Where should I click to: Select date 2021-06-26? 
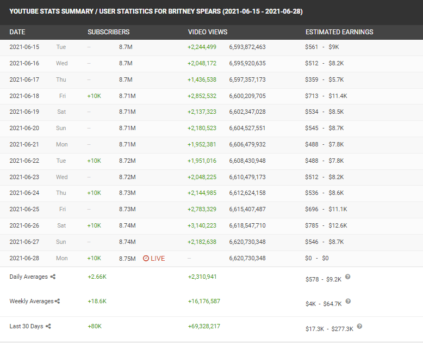pyautogui.click(x=24, y=225)
